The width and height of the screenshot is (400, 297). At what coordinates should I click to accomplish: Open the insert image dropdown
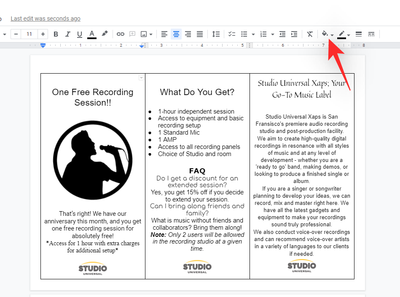coord(146,34)
